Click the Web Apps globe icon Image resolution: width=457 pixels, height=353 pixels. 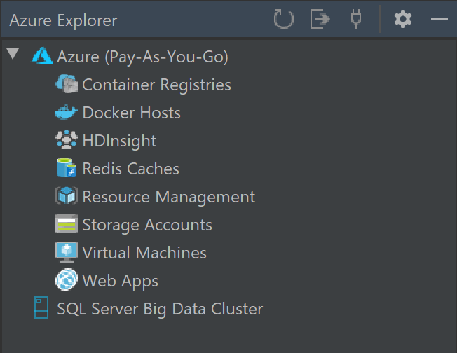67,279
